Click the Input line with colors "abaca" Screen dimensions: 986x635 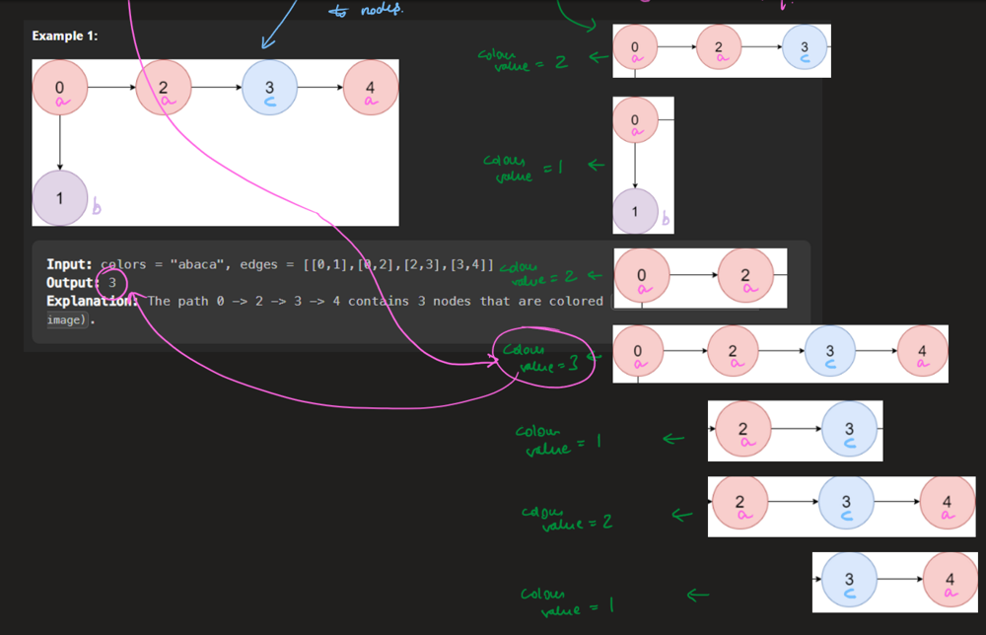(x=270, y=264)
